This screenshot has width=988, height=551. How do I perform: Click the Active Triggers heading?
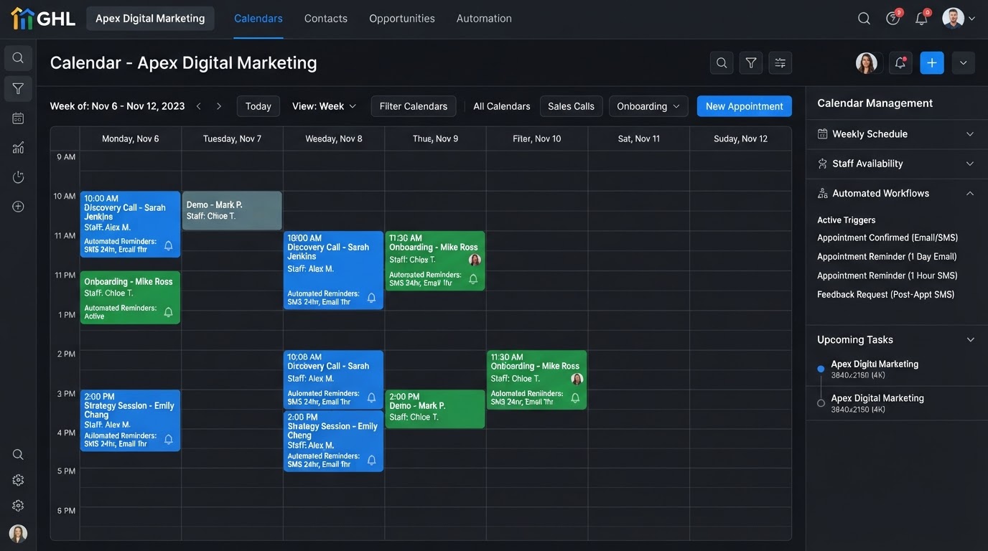846,220
